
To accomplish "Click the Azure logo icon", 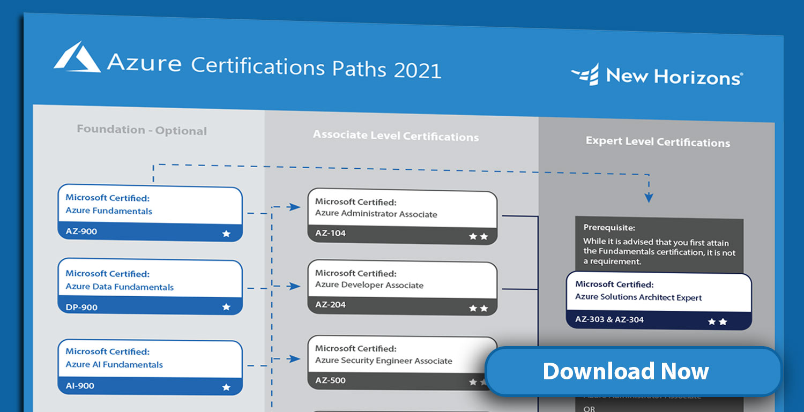I will tap(77, 57).
